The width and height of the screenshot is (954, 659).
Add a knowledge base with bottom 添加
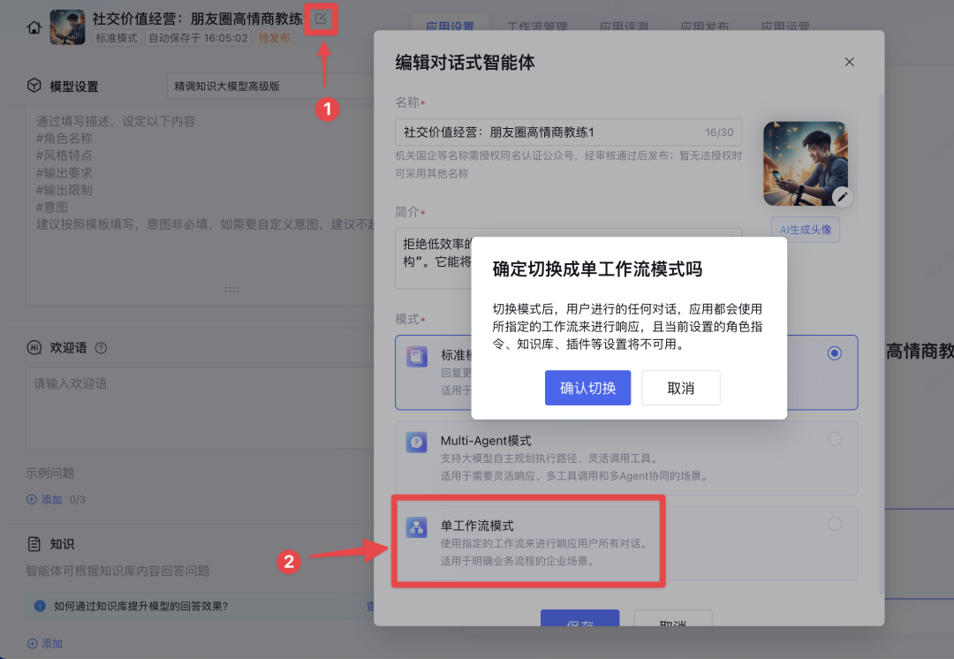[44, 643]
